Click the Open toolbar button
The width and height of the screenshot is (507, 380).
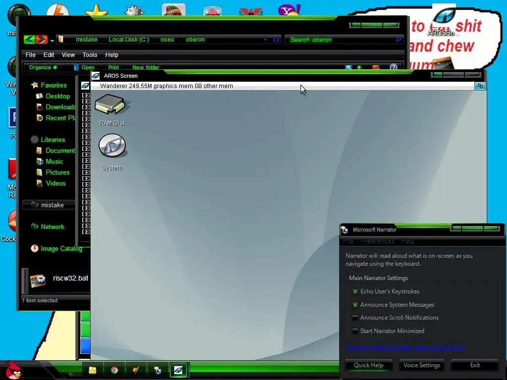pos(84,67)
